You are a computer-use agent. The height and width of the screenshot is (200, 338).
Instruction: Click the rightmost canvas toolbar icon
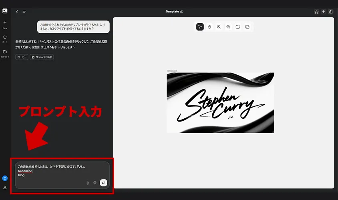(x=247, y=27)
